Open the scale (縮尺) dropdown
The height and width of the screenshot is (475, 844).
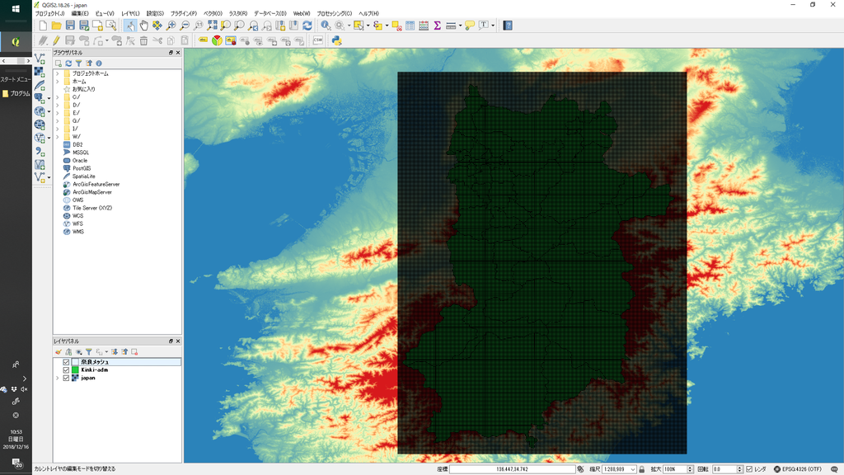633,469
